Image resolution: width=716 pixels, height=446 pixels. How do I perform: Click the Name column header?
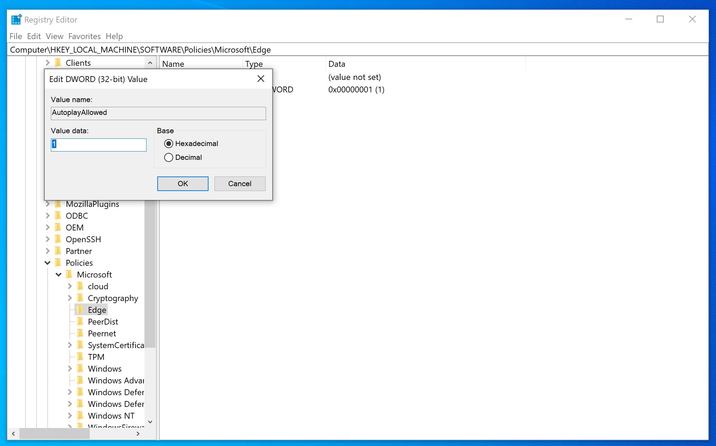pyautogui.click(x=201, y=64)
